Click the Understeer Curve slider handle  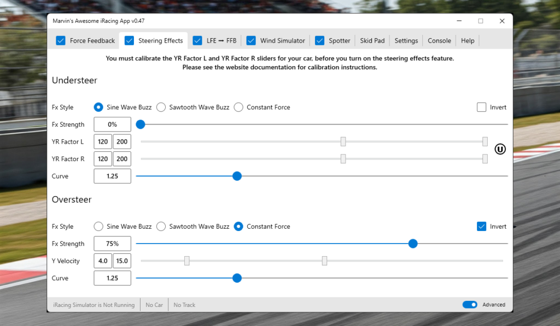click(x=237, y=176)
